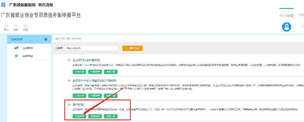Viewport: 304px width, 122px height.
Task: Collapse the 业务办理 sidebar section
Action: point(46,39)
